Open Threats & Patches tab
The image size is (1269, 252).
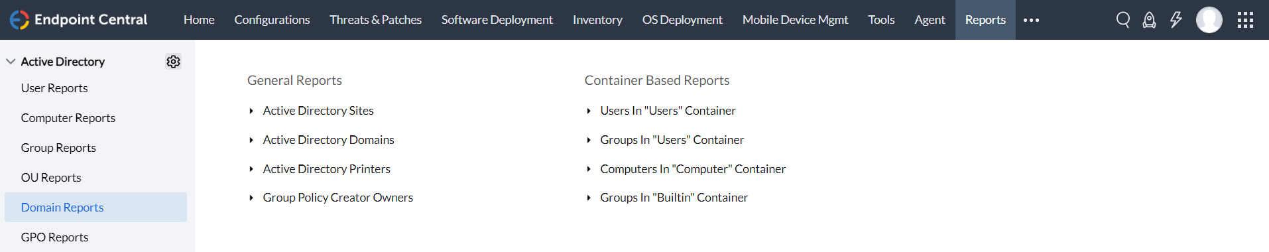tap(376, 20)
